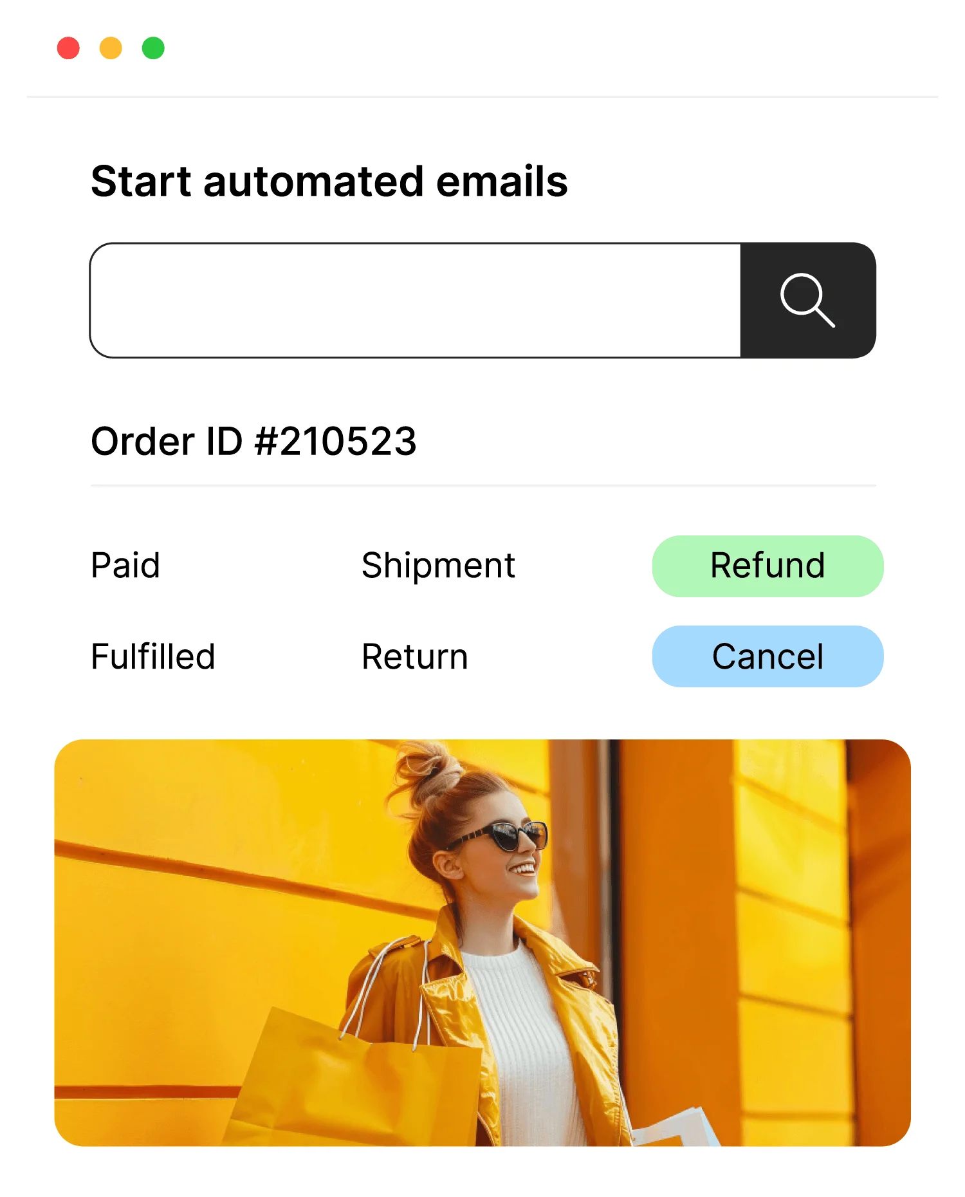Click the blue Cancel button

[767, 656]
